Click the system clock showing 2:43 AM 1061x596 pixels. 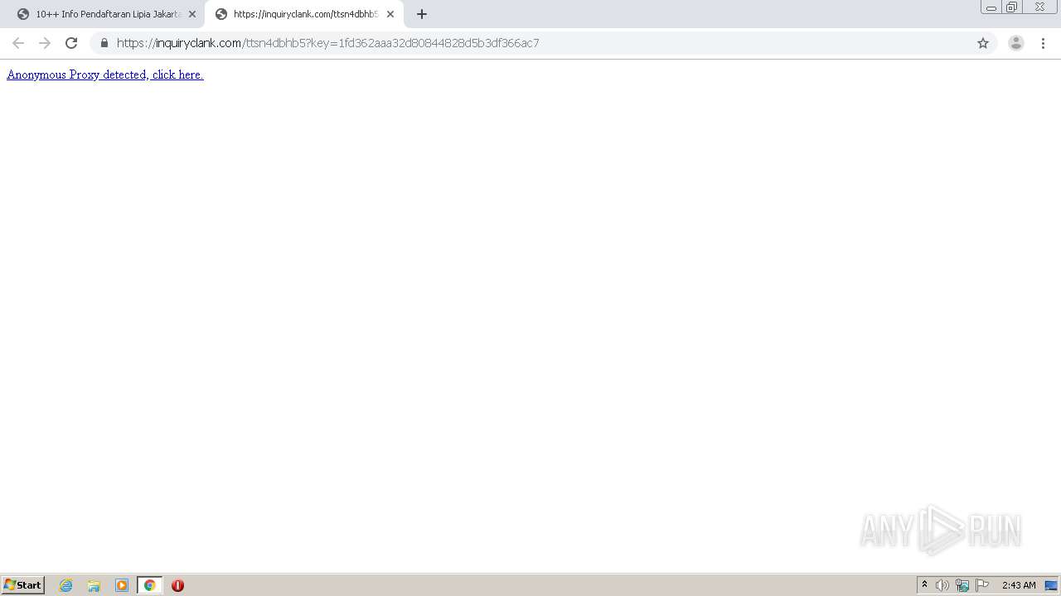(1019, 585)
